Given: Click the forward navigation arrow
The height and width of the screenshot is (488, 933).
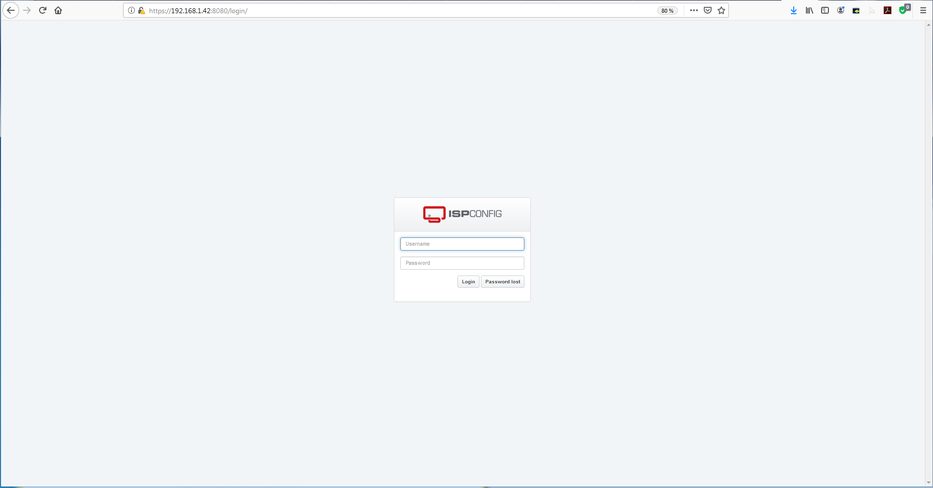Looking at the screenshot, I should pos(27,10).
